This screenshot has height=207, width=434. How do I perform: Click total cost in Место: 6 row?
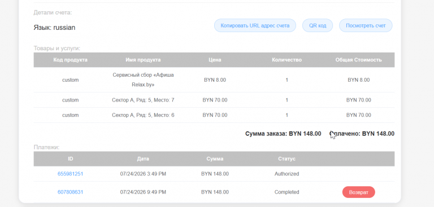(x=359, y=115)
